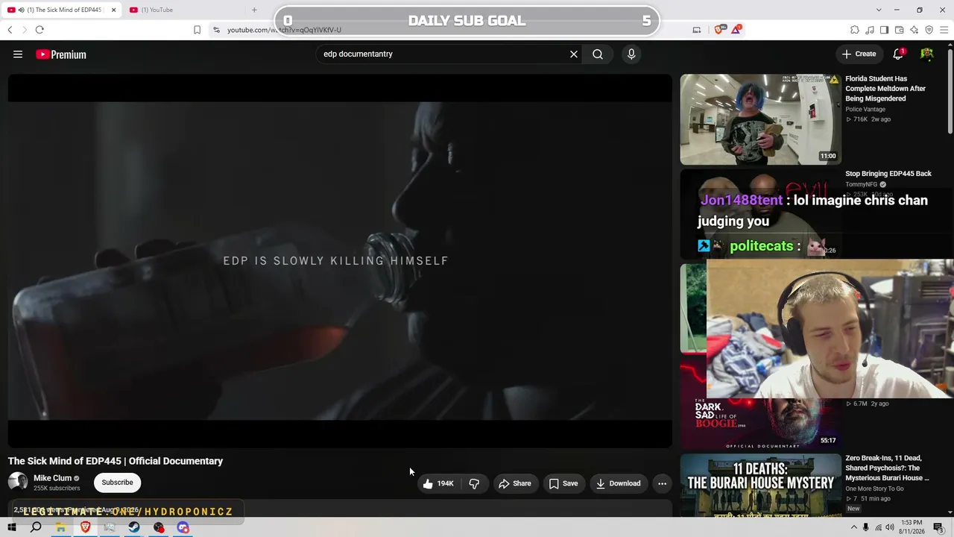Open Windows taskbar search
Viewport: 954px width, 537px height.
[x=36, y=527]
